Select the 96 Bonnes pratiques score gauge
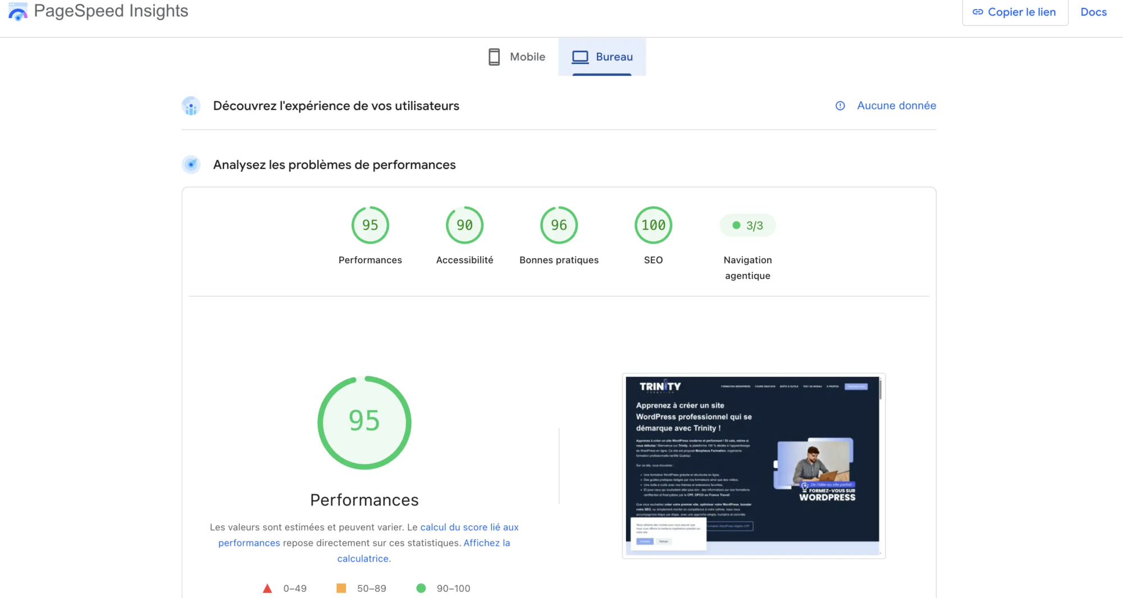This screenshot has height=598, width=1123. [x=559, y=225]
